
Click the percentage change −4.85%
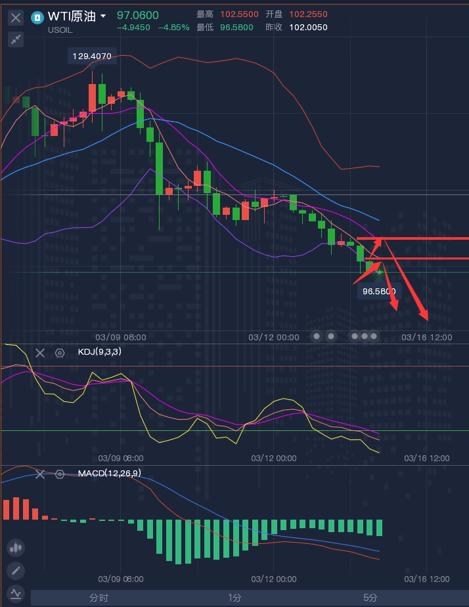point(174,28)
